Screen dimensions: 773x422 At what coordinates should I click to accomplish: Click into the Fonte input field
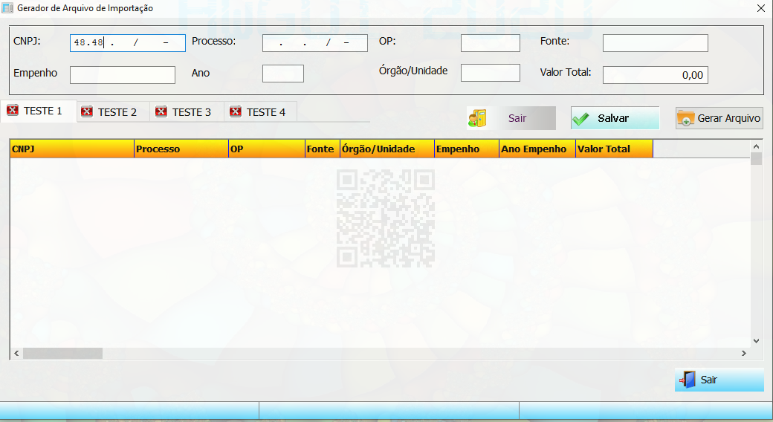pos(655,43)
